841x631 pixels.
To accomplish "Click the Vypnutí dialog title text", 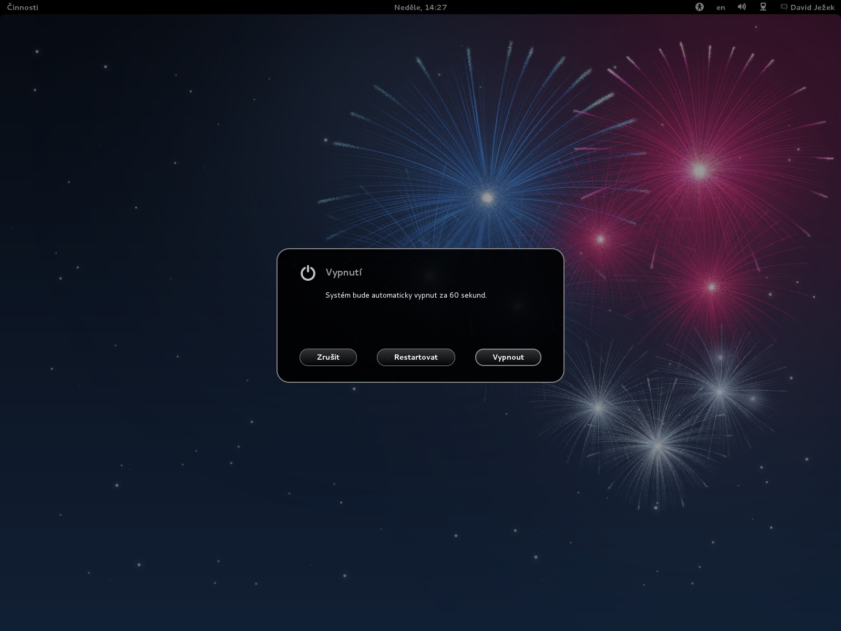I will coord(344,272).
